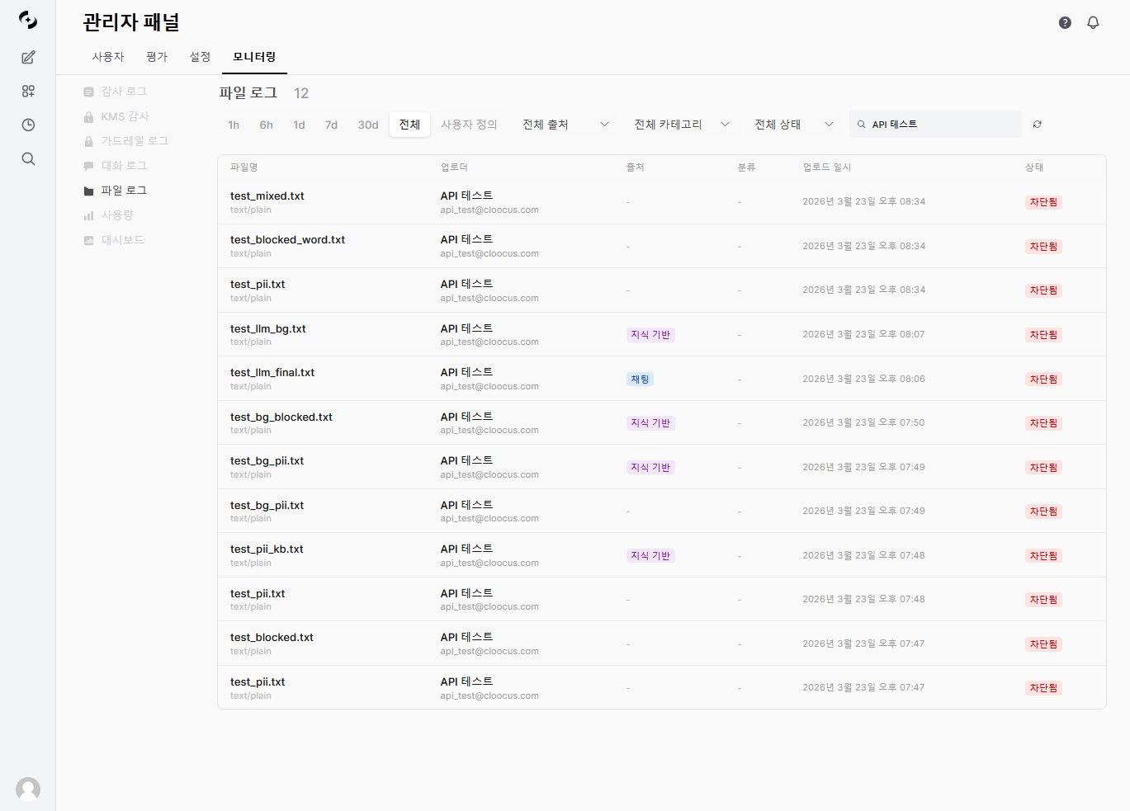Click magnifier icon inside search field
The height and width of the screenshot is (811, 1130).
(x=861, y=125)
